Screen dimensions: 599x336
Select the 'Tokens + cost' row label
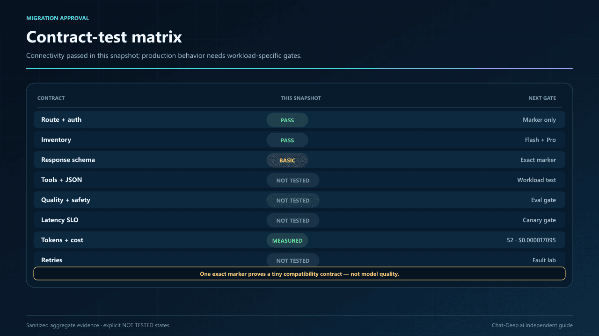[62, 240]
